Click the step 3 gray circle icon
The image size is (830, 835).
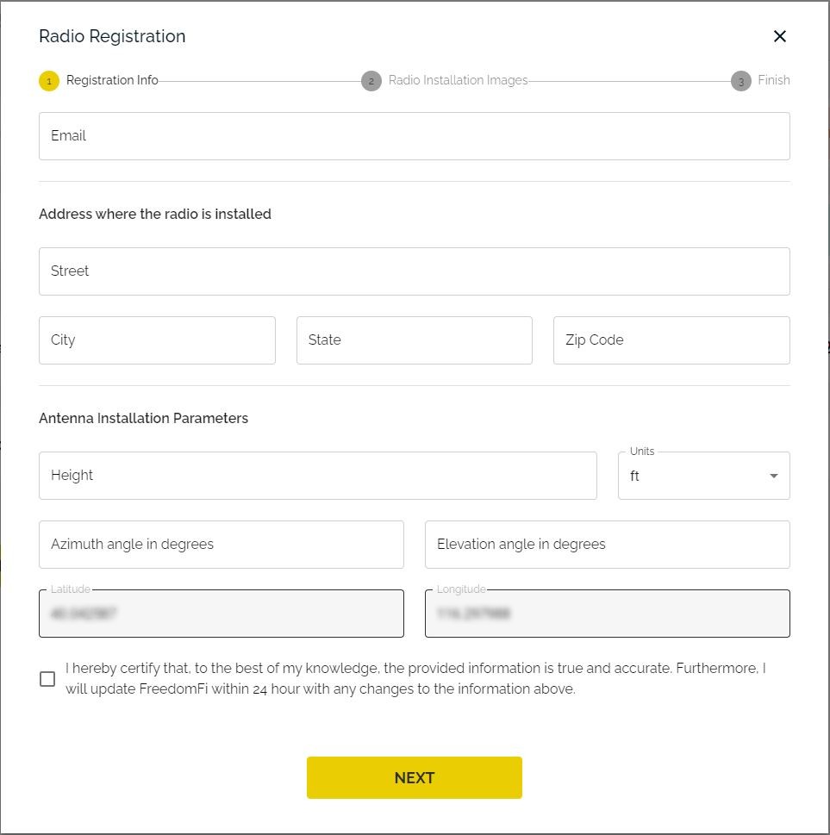click(x=740, y=81)
